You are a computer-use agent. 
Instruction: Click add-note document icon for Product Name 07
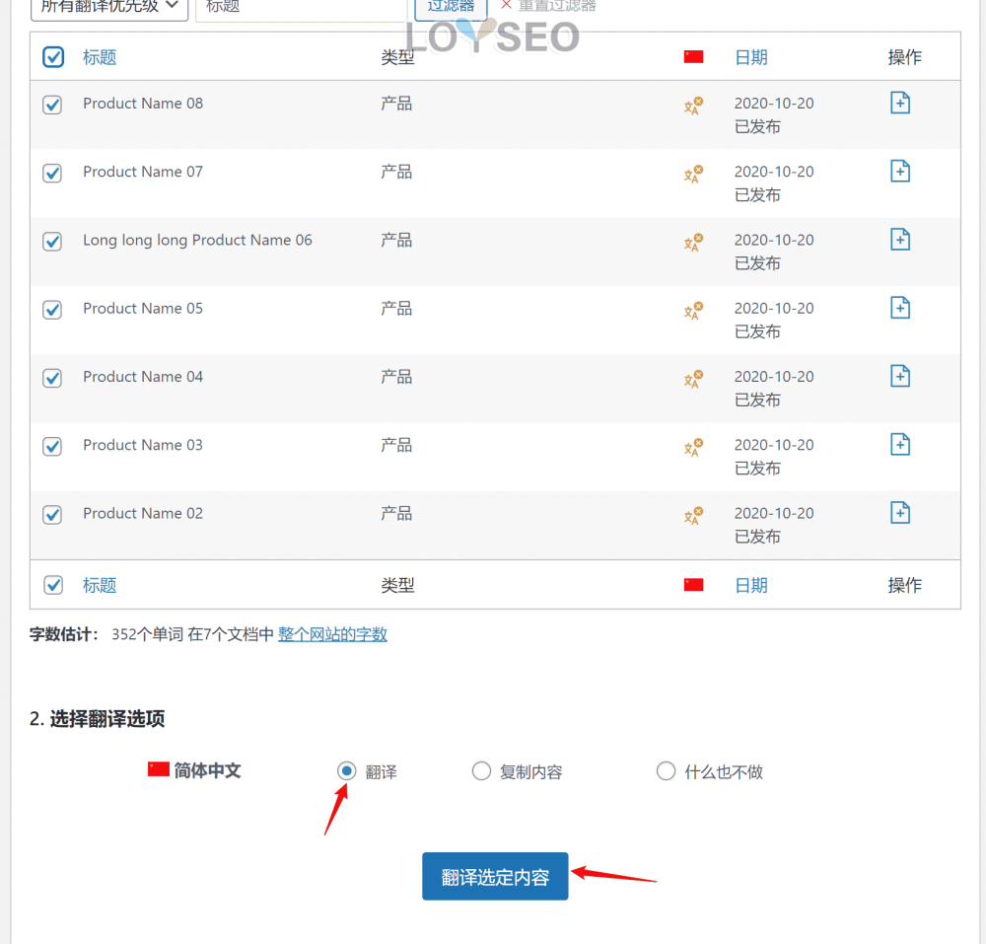pyautogui.click(x=900, y=171)
